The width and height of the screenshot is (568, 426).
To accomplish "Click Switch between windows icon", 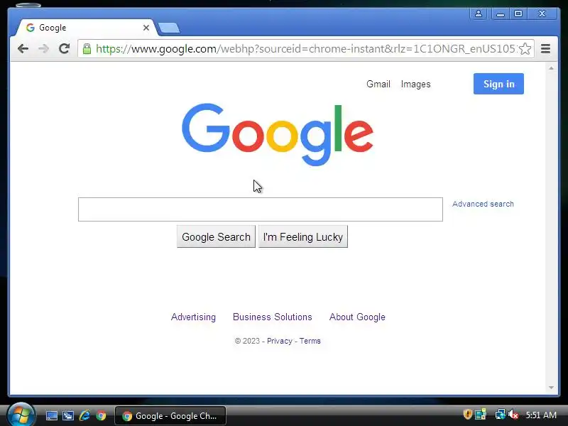I will [67, 415].
